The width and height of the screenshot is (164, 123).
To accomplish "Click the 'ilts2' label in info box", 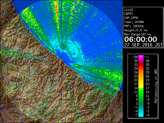I will pos(129,10).
